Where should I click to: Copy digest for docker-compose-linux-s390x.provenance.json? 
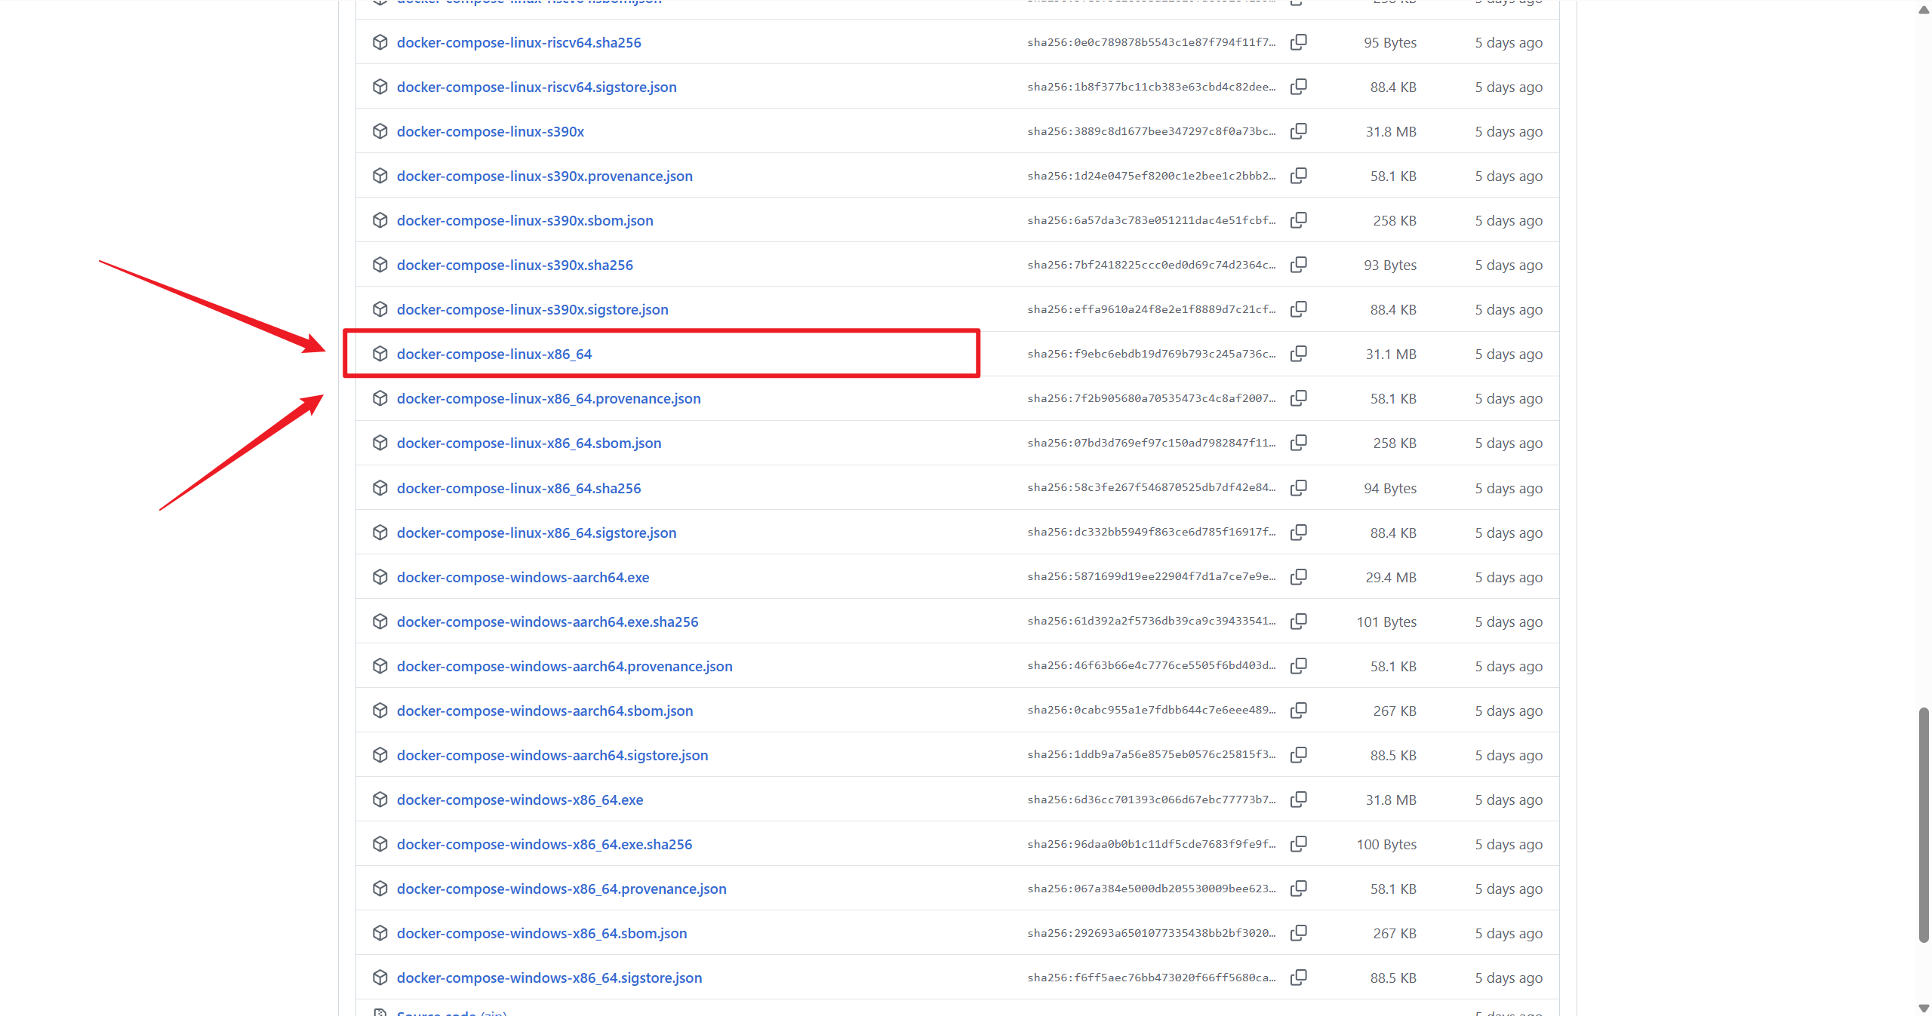coord(1298,176)
